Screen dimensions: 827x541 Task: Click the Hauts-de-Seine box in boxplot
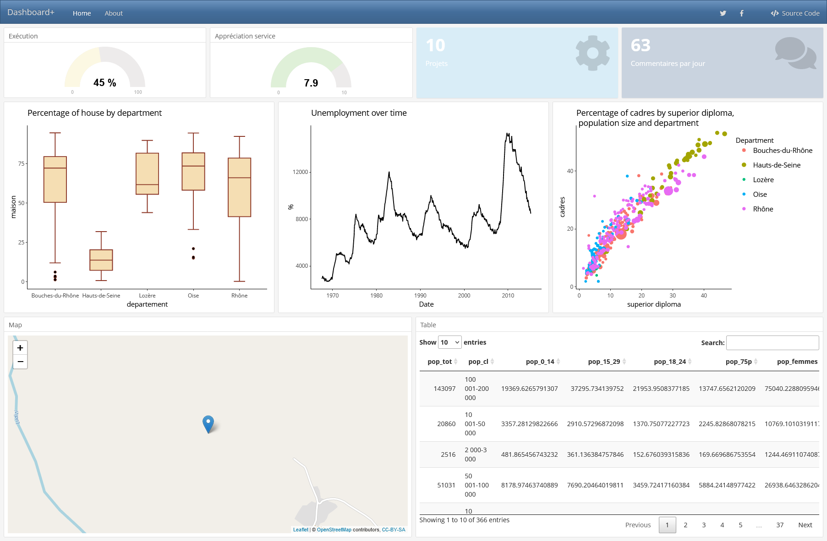click(x=101, y=260)
